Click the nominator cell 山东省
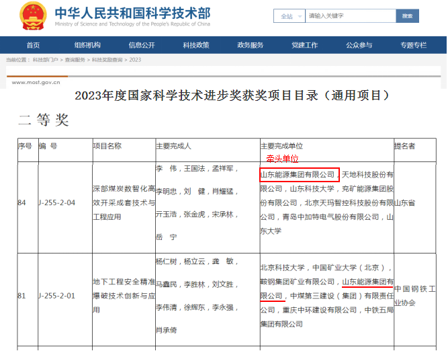 [404, 203]
